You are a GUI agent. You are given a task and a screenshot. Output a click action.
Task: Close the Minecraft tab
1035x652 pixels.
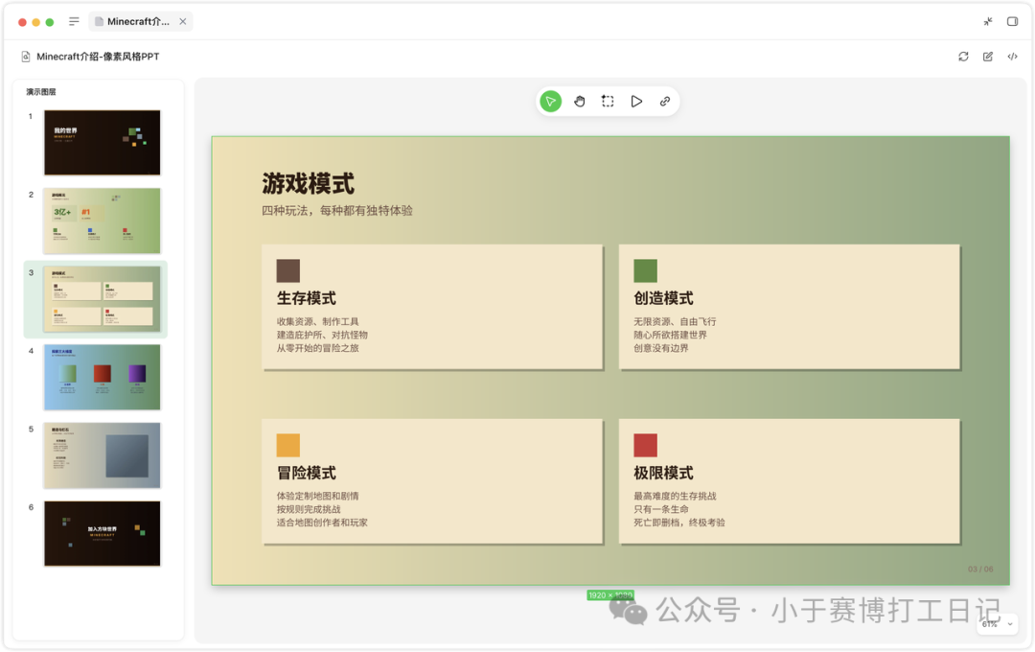[183, 22]
